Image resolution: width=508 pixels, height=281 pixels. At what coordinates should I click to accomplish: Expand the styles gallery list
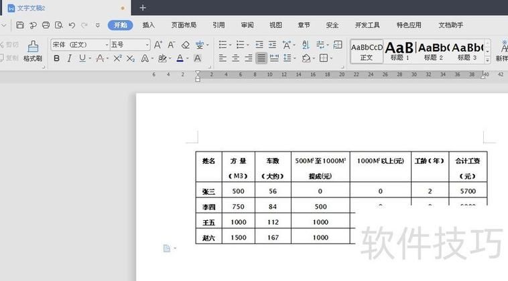tap(488, 60)
